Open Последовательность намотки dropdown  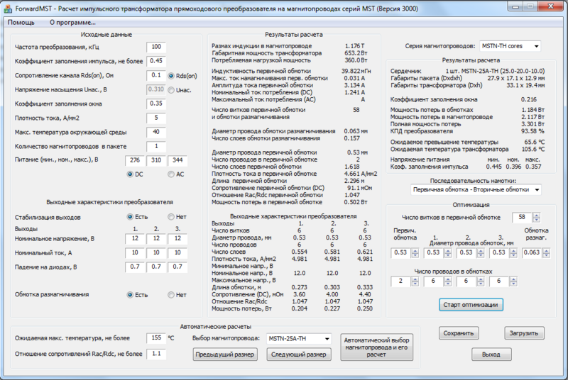tap(476, 190)
